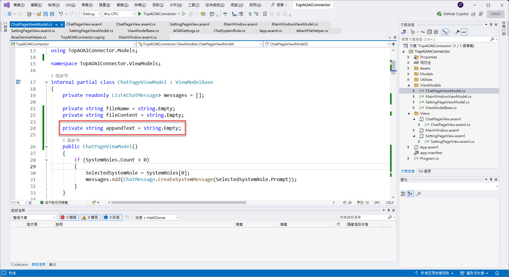Open the Git(G) menu
Viewport: 509px width, 277px height.
pos(70,5)
